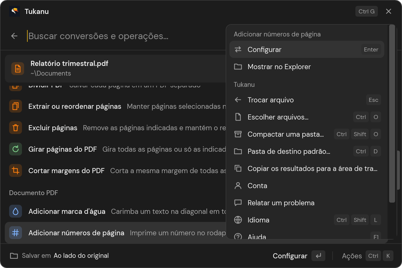
Task: Select the Cortar margens do PDF operation
Action: point(116,170)
